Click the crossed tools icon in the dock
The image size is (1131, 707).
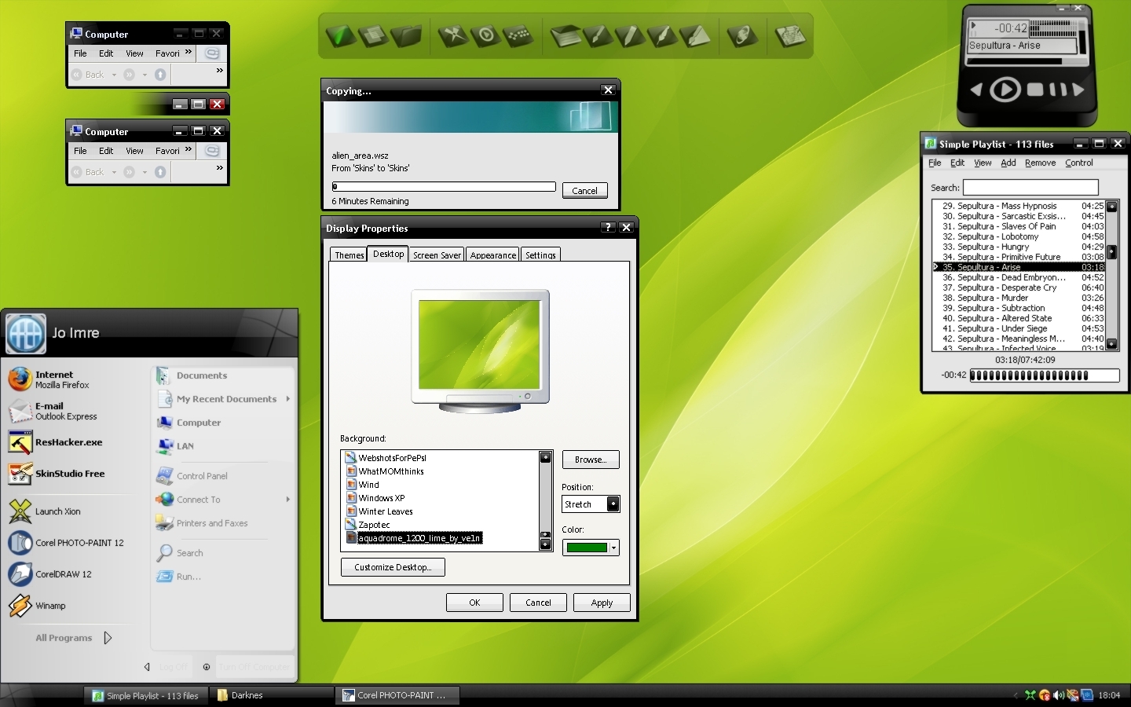pyautogui.click(x=452, y=35)
